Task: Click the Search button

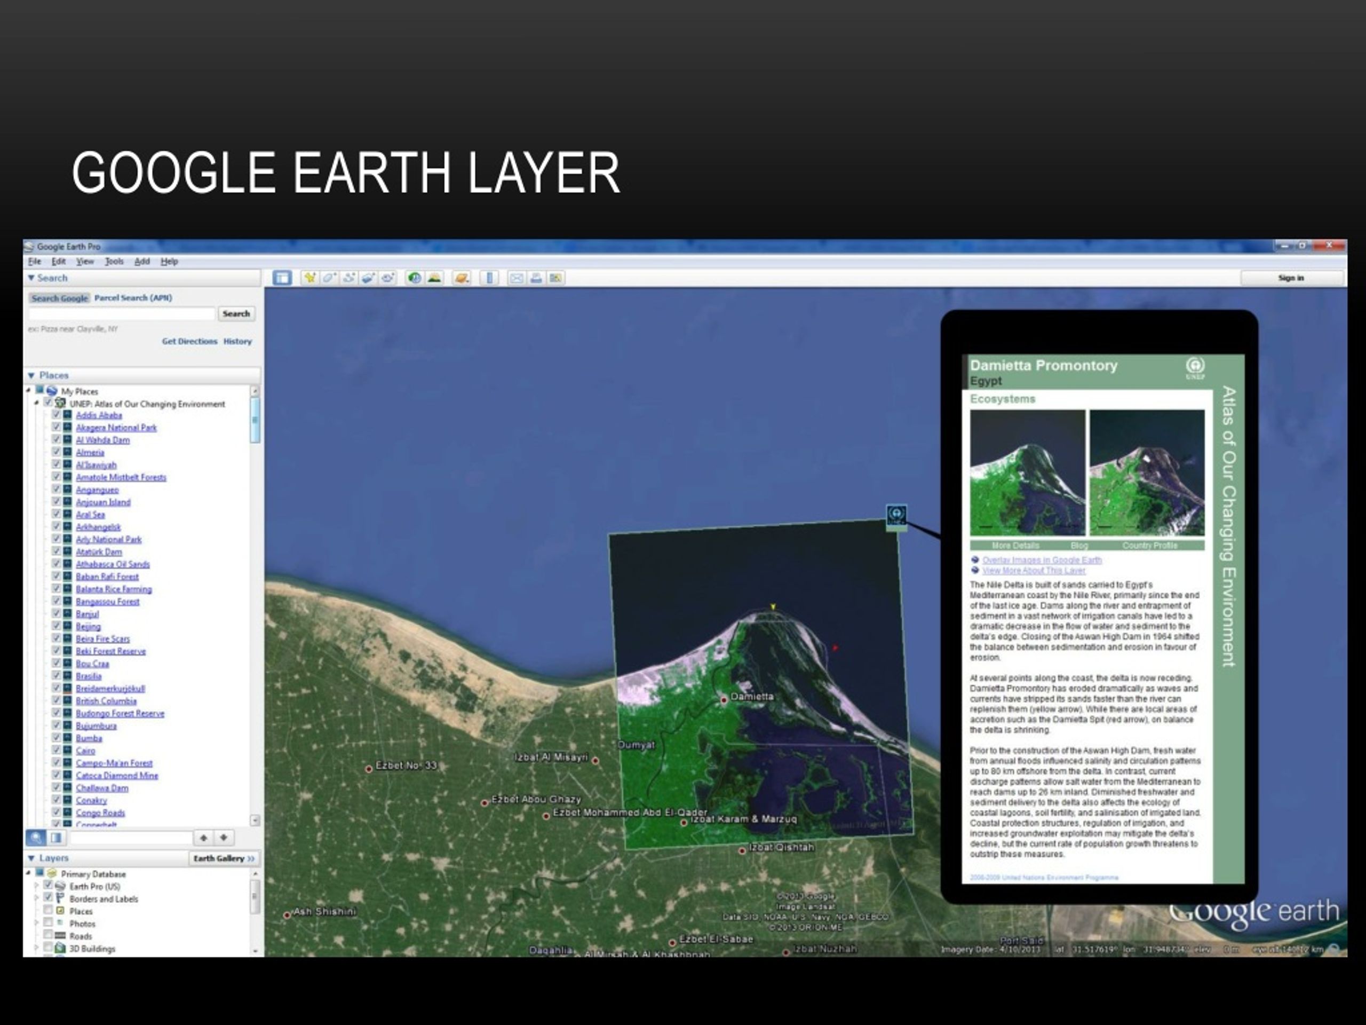Action: tap(236, 314)
